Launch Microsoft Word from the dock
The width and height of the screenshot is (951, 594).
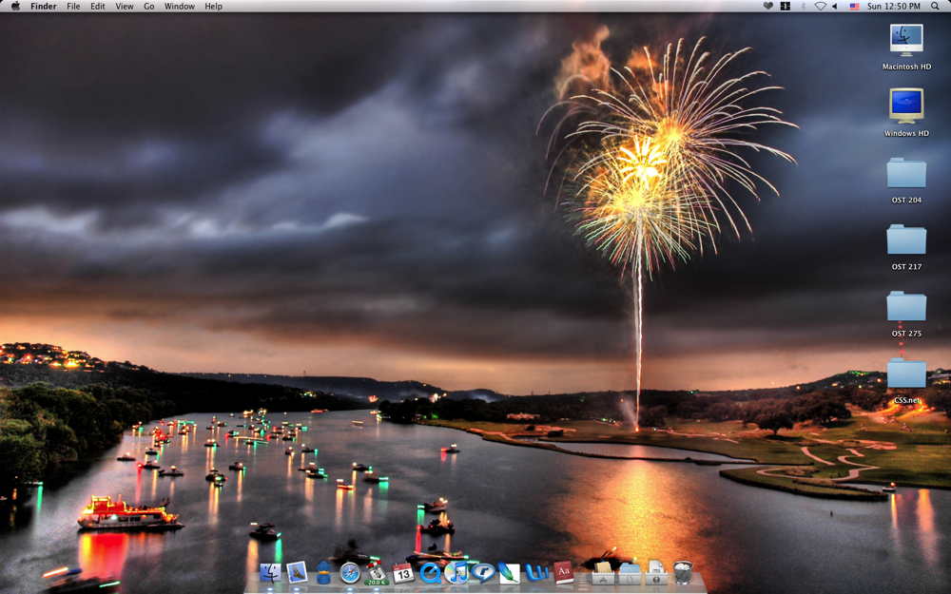[x=536, y=572]
